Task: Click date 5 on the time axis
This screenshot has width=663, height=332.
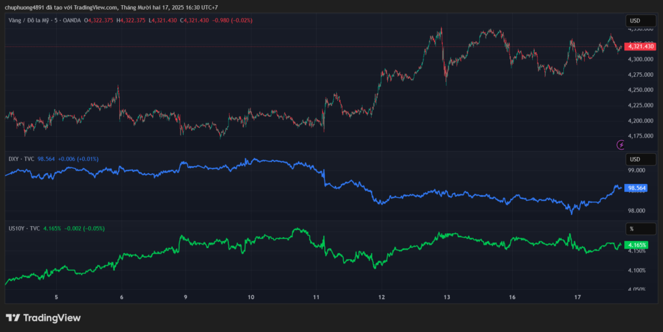Action: (56, 297)
